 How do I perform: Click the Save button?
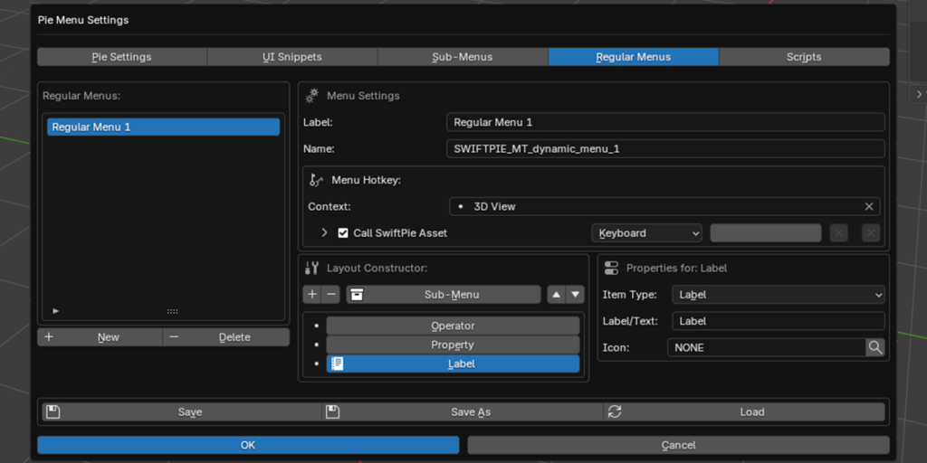click(182, 411)
